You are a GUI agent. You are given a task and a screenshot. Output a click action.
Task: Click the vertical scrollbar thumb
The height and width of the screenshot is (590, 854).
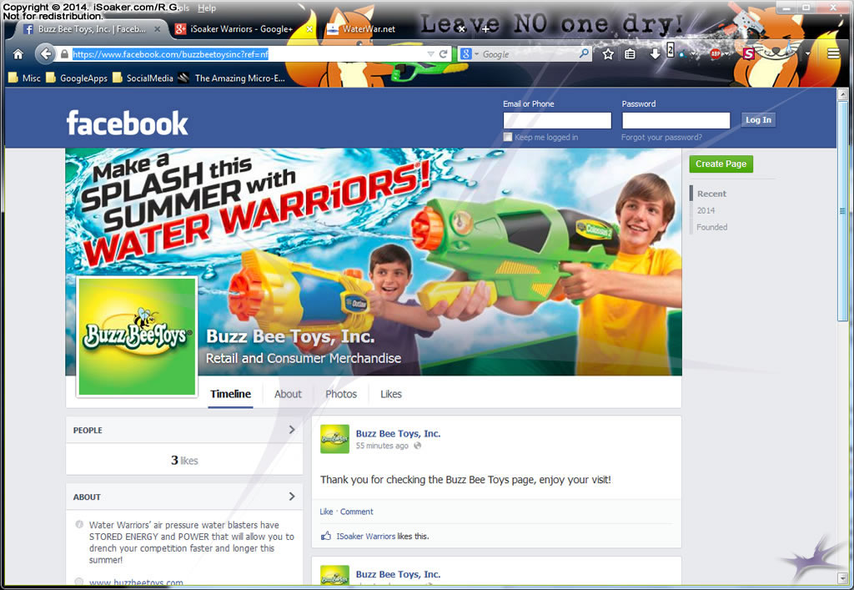pyautogui.click(x=842, y=211)
